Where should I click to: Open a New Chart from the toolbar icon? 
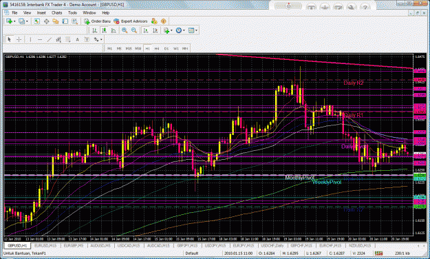[x=9, y=21]
